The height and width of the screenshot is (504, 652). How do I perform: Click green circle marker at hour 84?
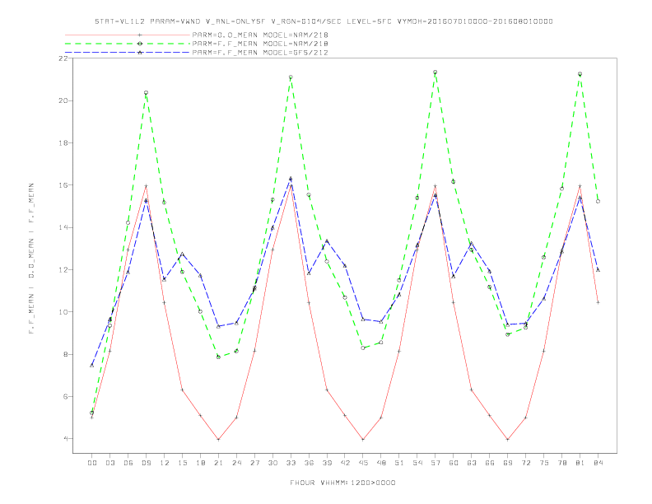(598, 201)
